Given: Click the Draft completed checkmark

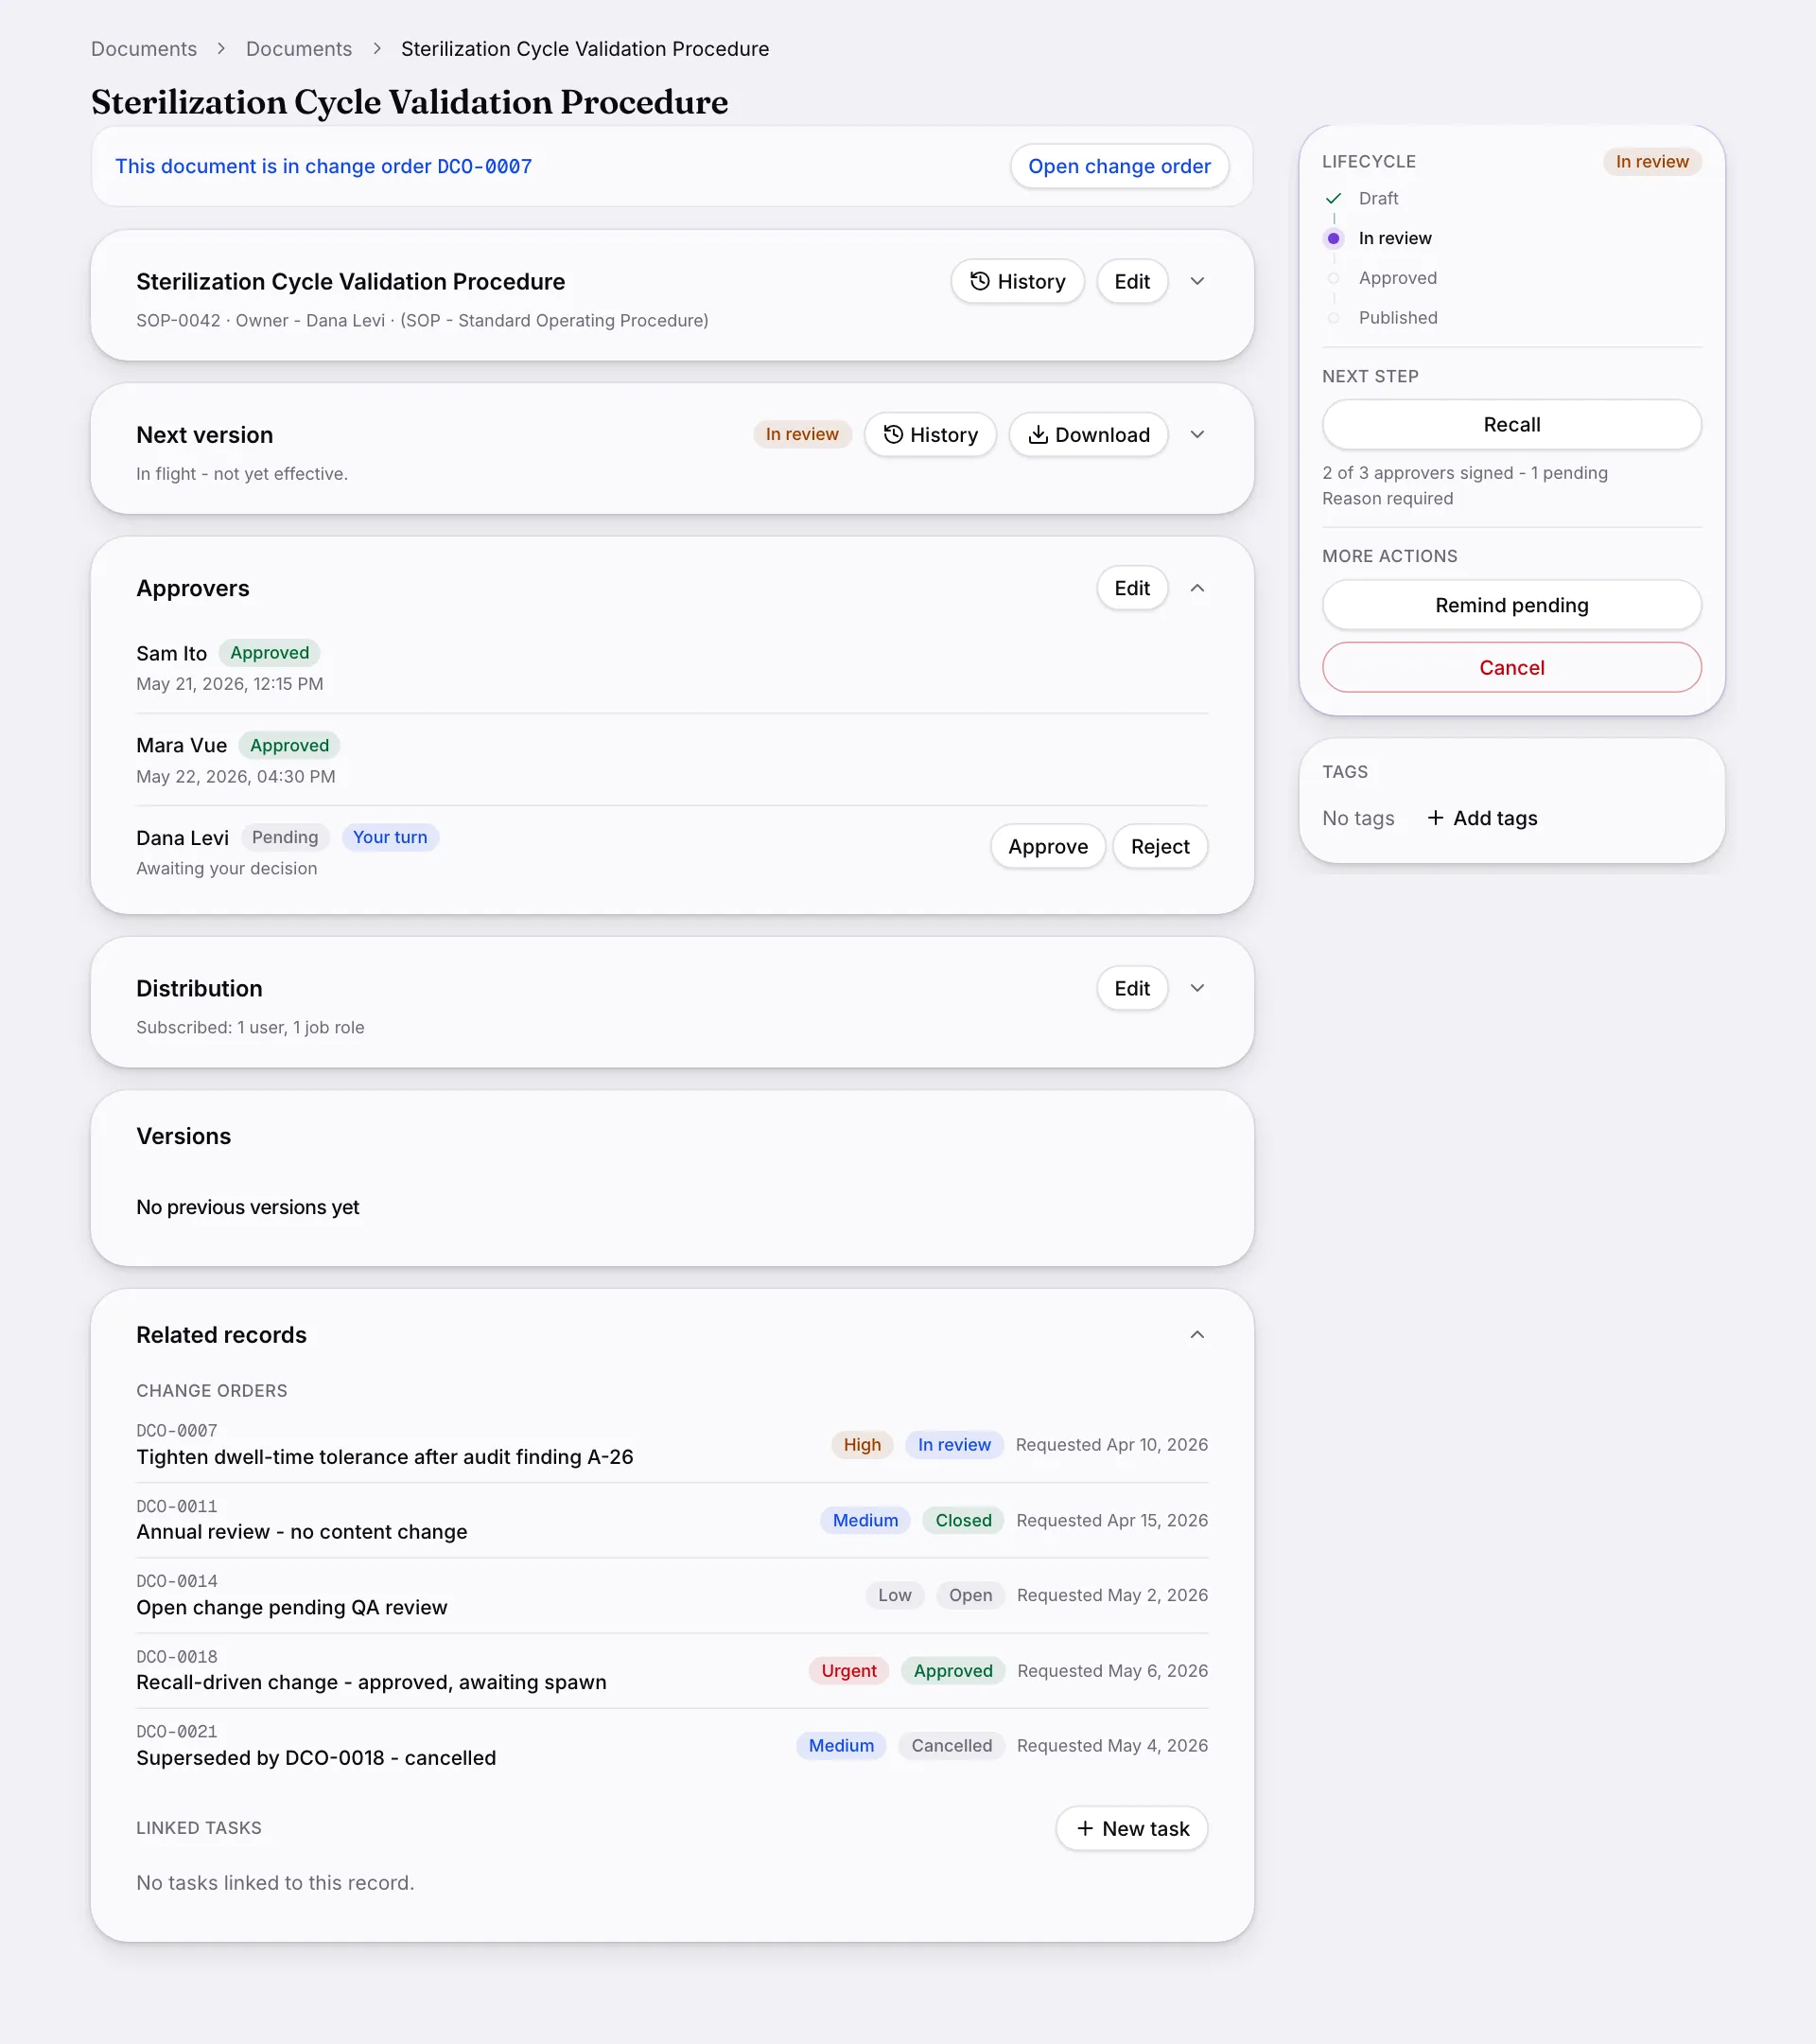Looking at the screenshot, I should point(1333,198).
